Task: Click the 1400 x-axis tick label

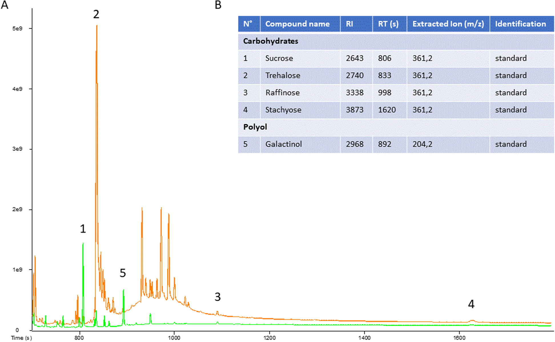Action: pos(364,338)
